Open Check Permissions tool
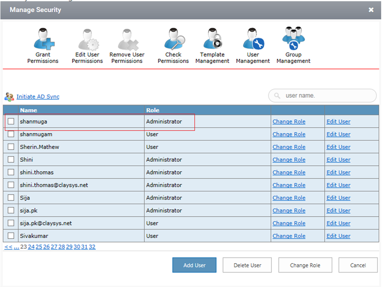The height and width of the screenshot is (287, 383). (x=173, y=46)
